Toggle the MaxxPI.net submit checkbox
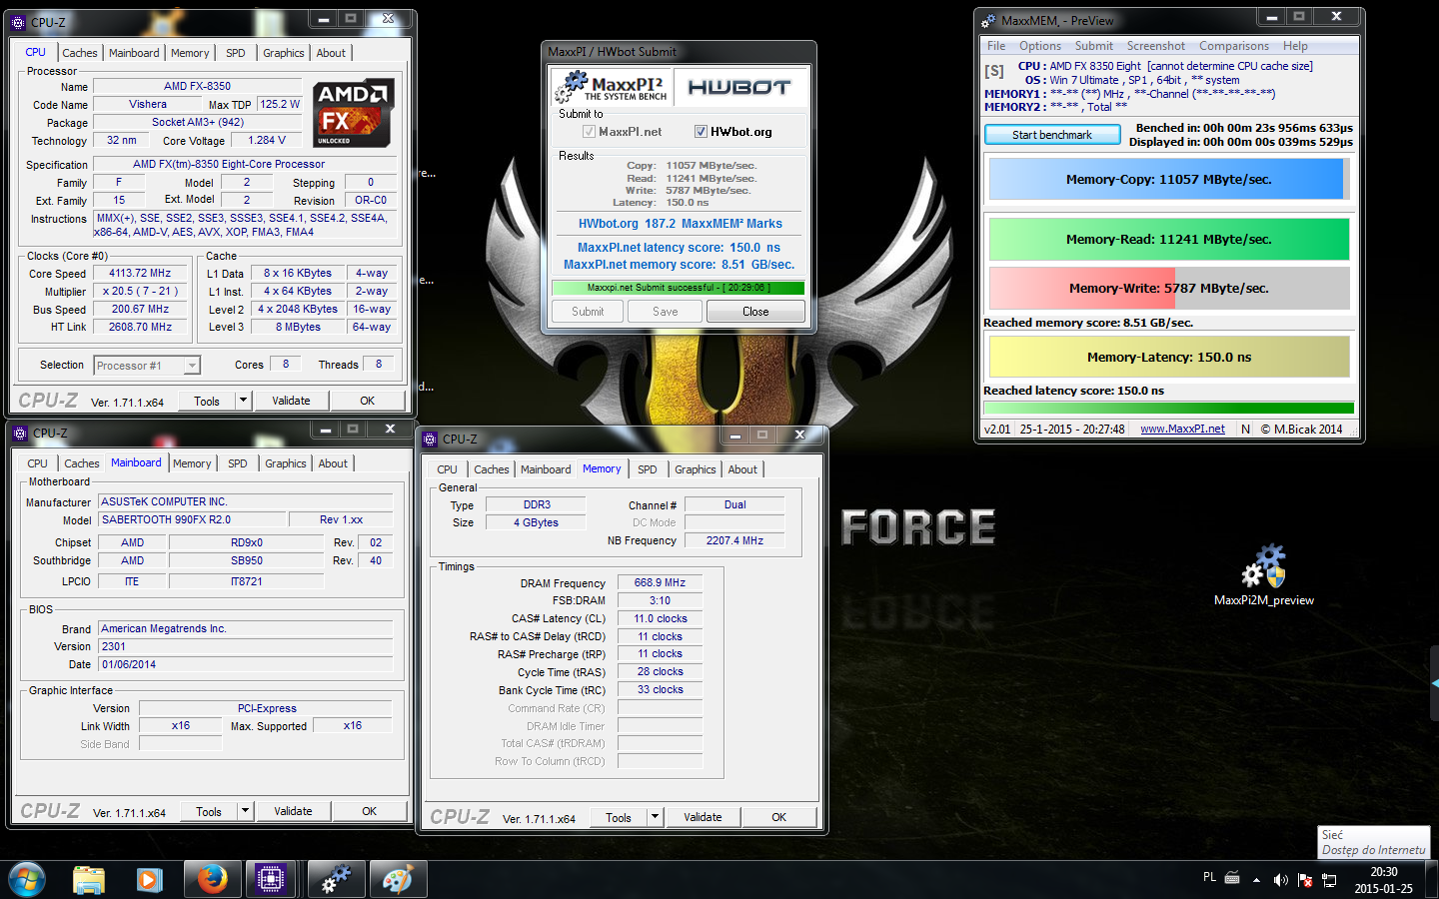 (589, 131)
